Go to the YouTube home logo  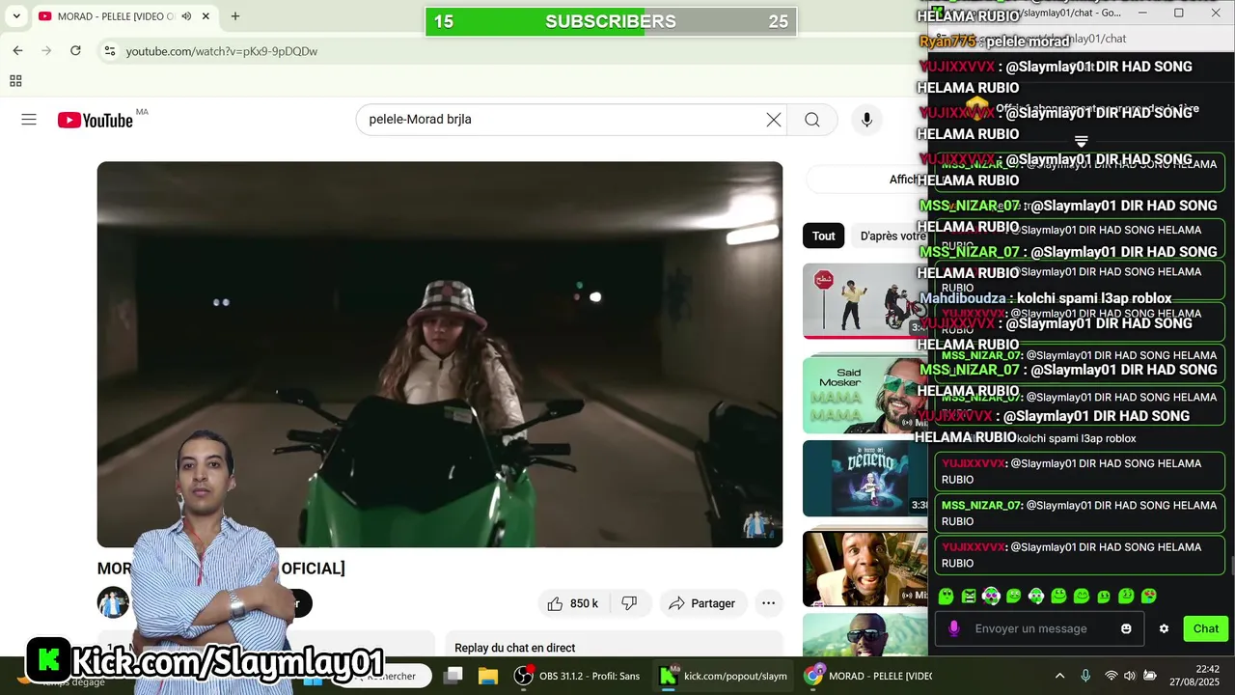[x=95, y=120]
